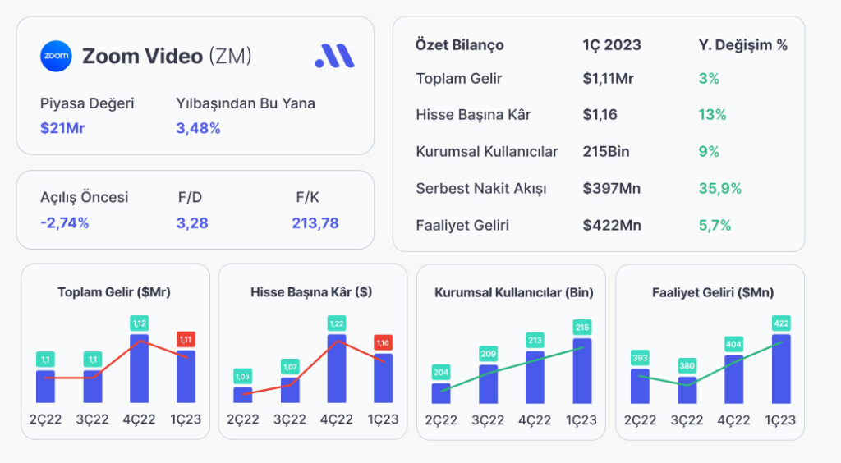Click the $422Mn operating income value
Screen dimensions: 841x463
click(612, 225)
